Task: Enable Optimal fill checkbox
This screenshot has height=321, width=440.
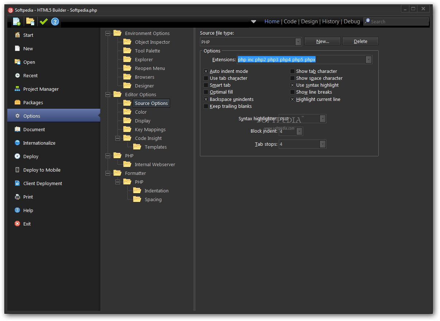Action: (x=206, y=92)
